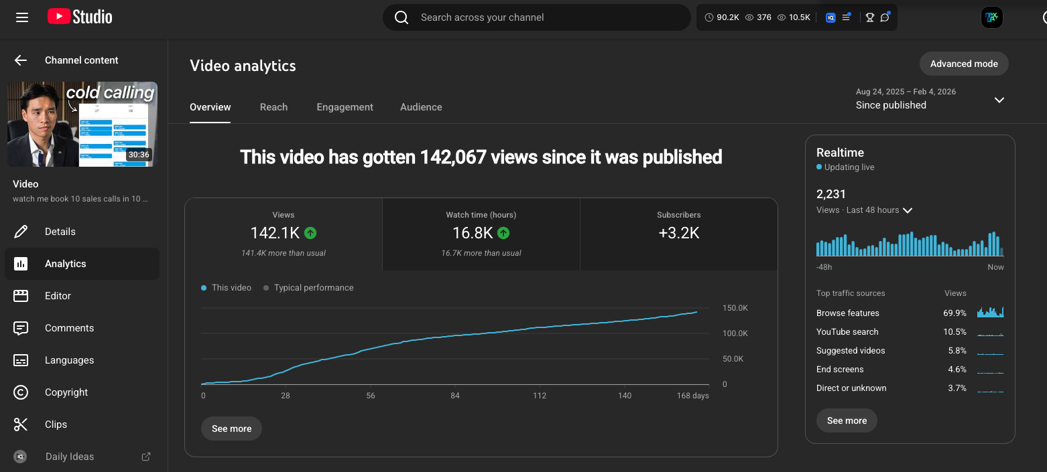This screenshot has width=1047, height=472.
Task: Click the magnifying glass search icon
Action: pyautogui.click(x=402, y=17)
